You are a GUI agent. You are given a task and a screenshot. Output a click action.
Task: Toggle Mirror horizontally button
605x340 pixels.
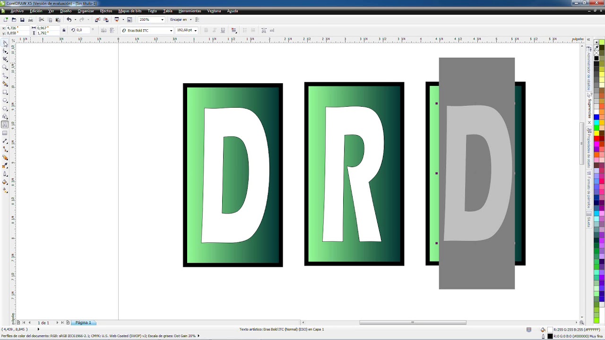tap(104, 30)
